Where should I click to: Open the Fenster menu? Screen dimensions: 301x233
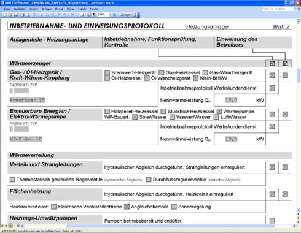(x=94, y=9)
